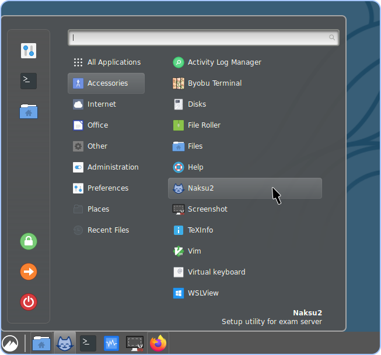
Task: Select the Internet category
Action: [x=102, y=104]
